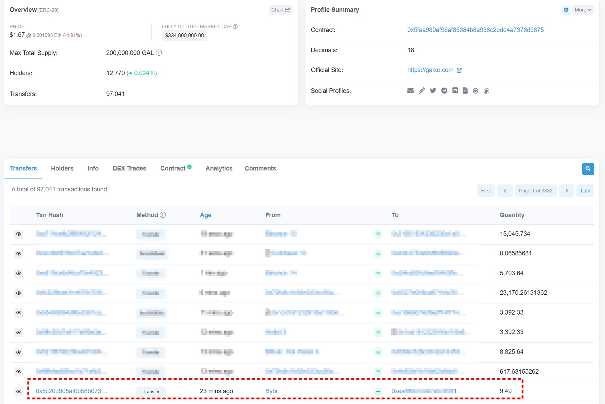Open the Info tab
This screenshot has width=605, height=404.
[93, 168]
